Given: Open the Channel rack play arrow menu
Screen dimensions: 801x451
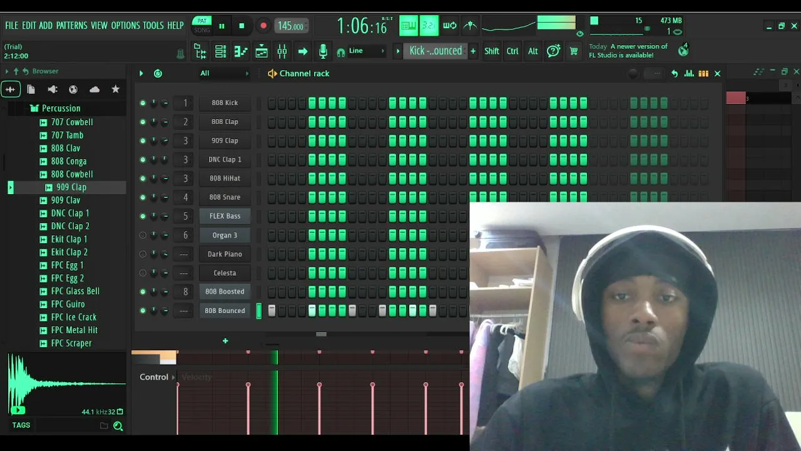Looking at the screenshot, I should [141, 73].
